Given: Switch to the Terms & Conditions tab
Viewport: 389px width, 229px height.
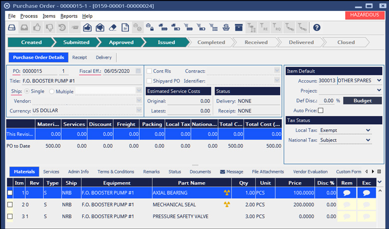Looking at the screenshot, I should click(116, 172).
